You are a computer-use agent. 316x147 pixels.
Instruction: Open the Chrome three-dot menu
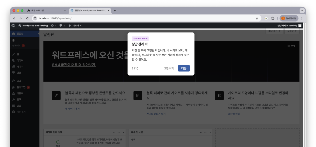(x=302, y=18)
